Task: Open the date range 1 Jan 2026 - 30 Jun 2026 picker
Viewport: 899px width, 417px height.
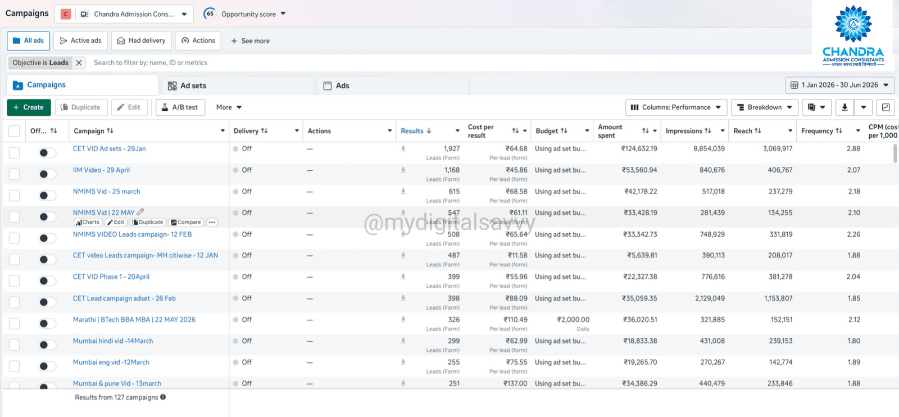Action: (839, 85)
